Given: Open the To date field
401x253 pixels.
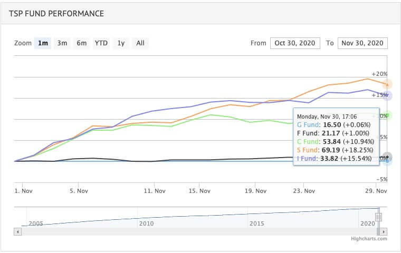Looking at the screenshot, I should [x=362, y=43].
